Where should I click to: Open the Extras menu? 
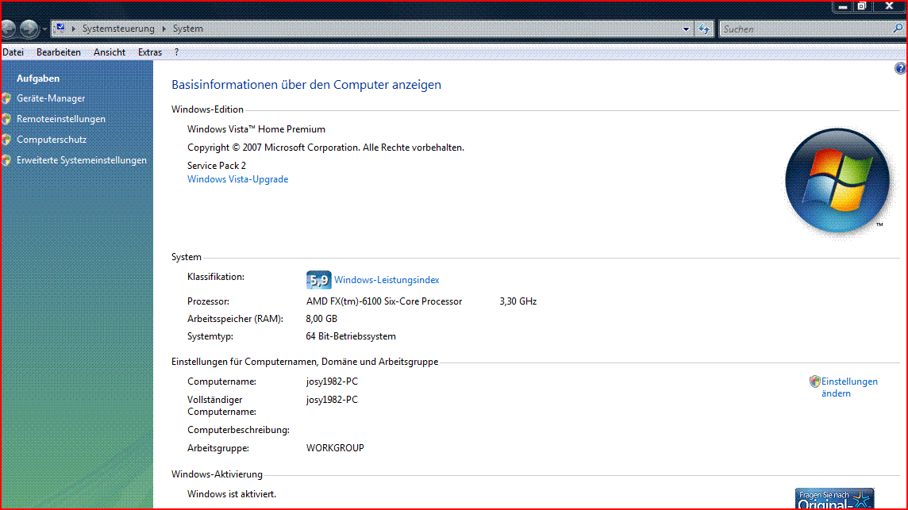click(150, 52)
